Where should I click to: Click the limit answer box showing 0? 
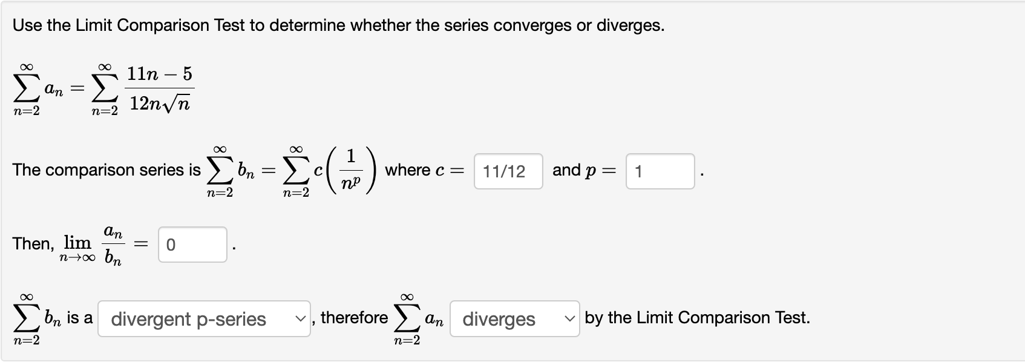coord(192,246)
